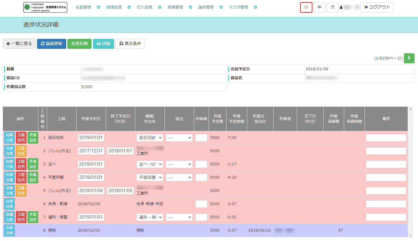Open 表示条件 display conditions

[x=130, y=44]
